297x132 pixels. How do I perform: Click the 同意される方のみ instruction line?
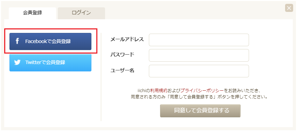[199, 97]
